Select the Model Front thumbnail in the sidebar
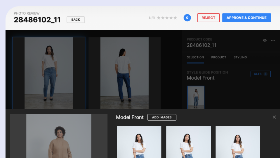This screenshot has width=280, height=158. 196,98
